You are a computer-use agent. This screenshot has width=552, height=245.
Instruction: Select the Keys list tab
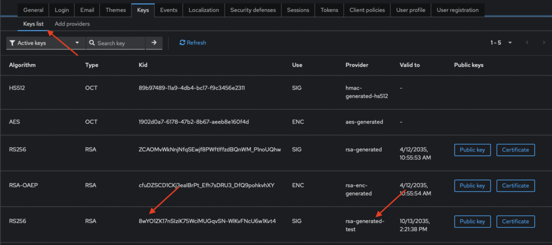(x=33, y=24)
